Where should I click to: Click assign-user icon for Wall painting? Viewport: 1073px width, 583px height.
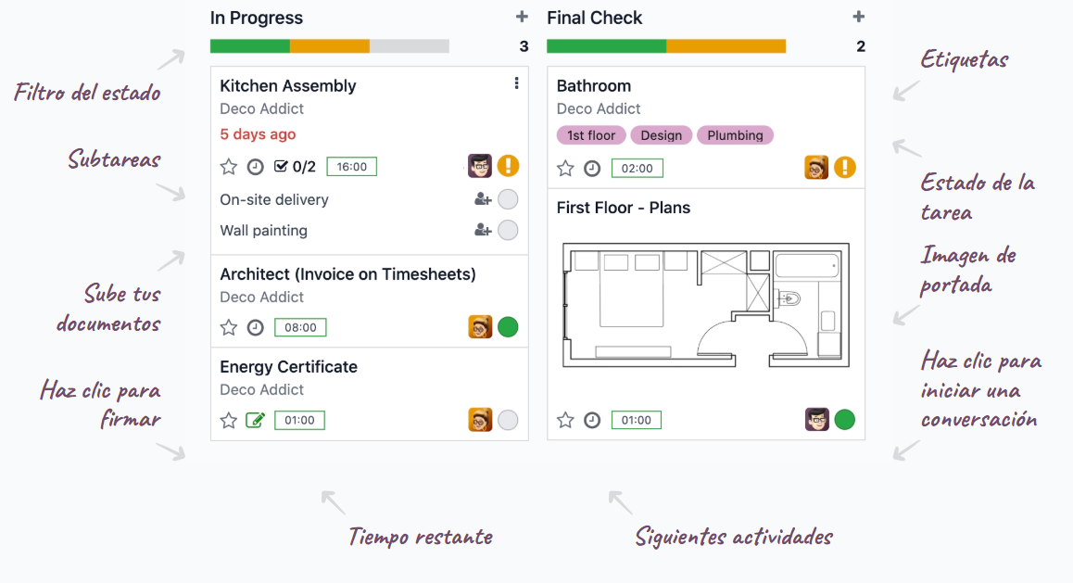click(482, 230)
